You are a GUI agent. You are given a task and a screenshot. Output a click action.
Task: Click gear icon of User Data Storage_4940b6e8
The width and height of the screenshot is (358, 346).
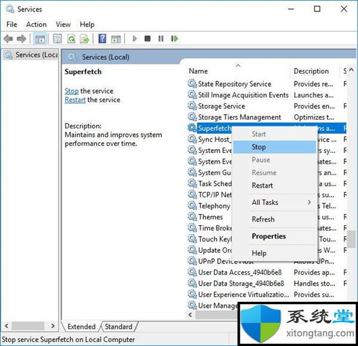point(192,283)
